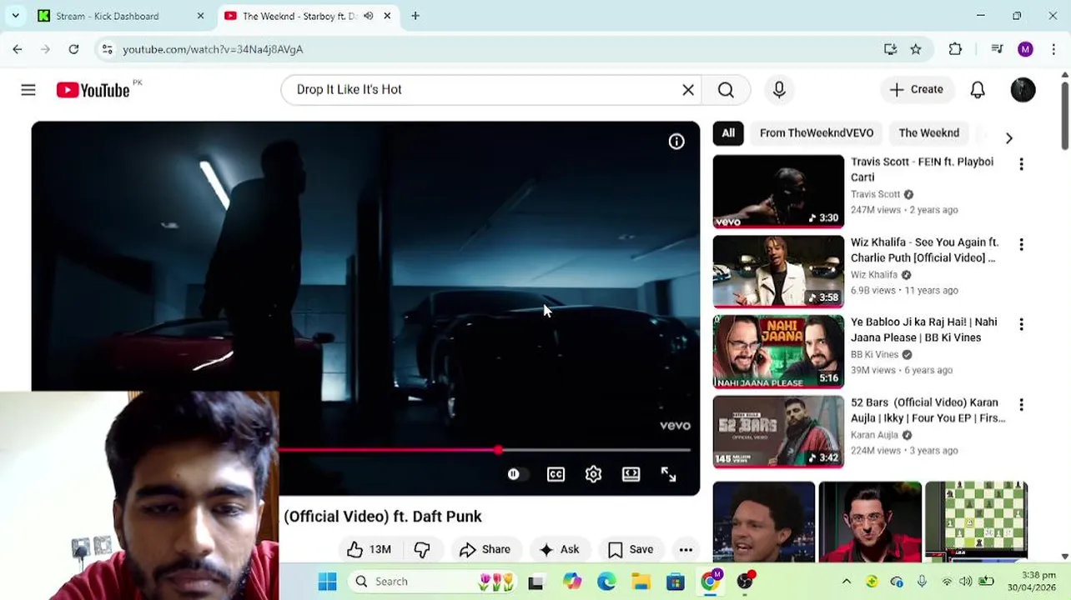1071x600 pixels.
Task: Click the Windows taskbar Search box
Action: [434, 582]
